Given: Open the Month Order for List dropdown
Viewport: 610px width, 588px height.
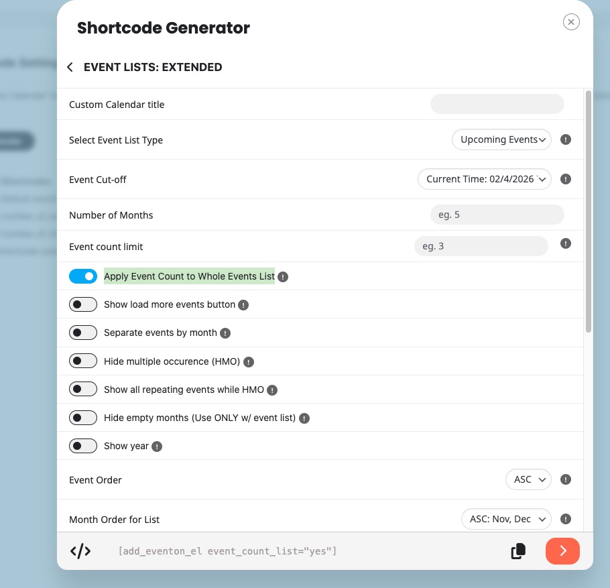Looking at the screenshot, I should 506,519.
